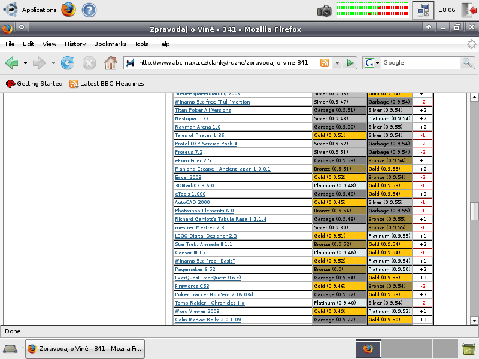This screenshot has height=359, width=479.
Task: Open the Word Viewer 2003 link
Action: pos(197,311)
